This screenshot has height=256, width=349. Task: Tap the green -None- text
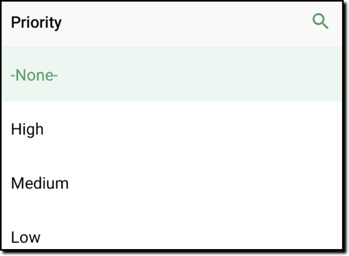[34, 75]
